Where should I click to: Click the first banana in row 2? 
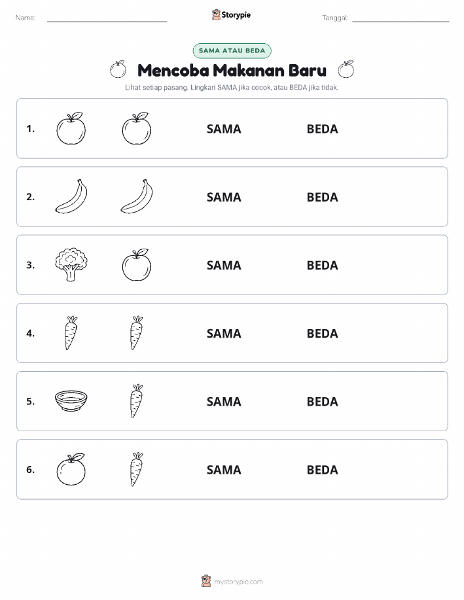(71, 196)
